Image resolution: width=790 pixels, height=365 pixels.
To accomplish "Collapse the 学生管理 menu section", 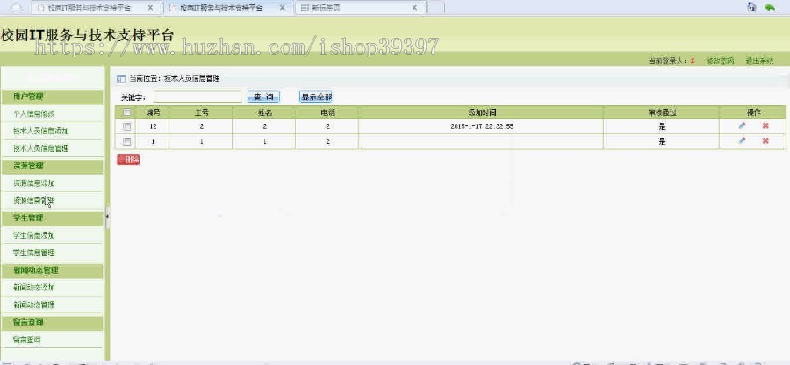I will (52, 218).
